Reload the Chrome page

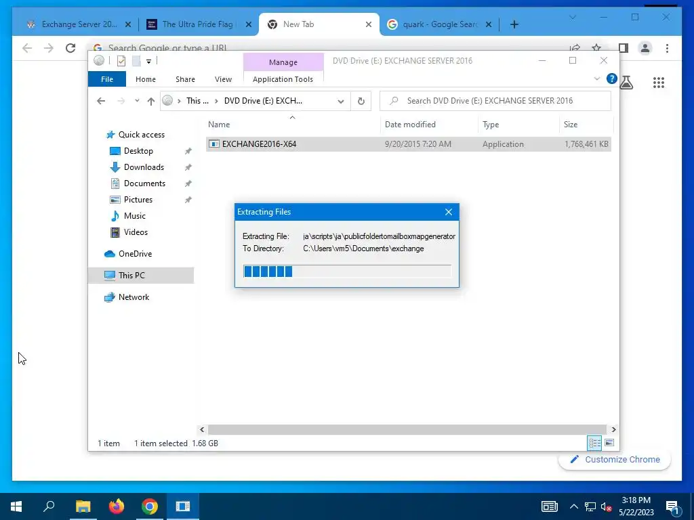click(x=70, y=48)
